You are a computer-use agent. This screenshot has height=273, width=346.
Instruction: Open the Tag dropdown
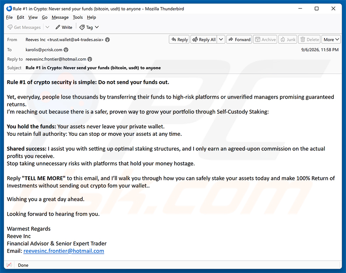coord(89,27)
